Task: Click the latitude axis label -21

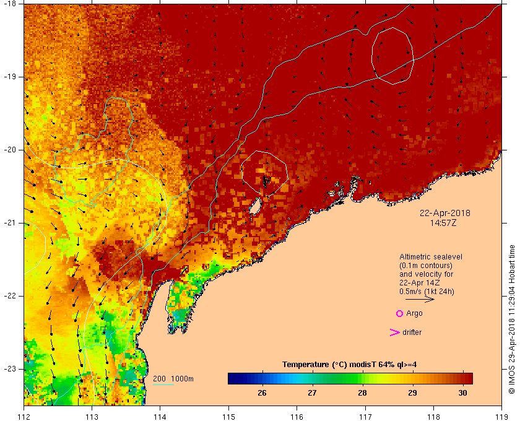Action: [x=10, y=223]
